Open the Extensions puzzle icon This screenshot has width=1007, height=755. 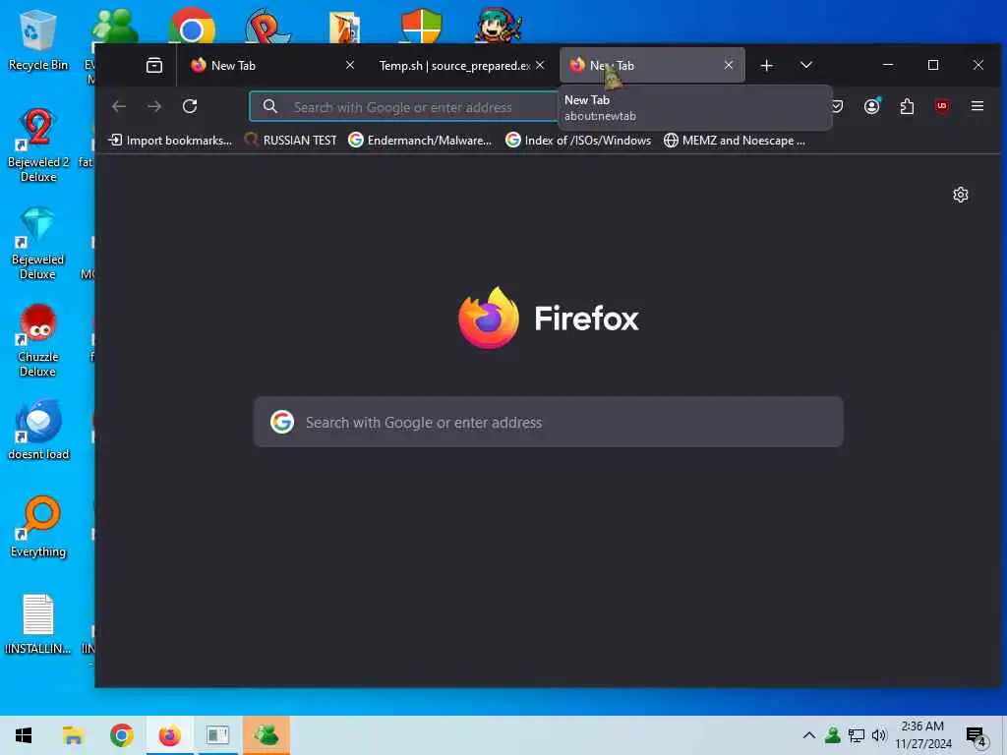click(x=907, y=106)
